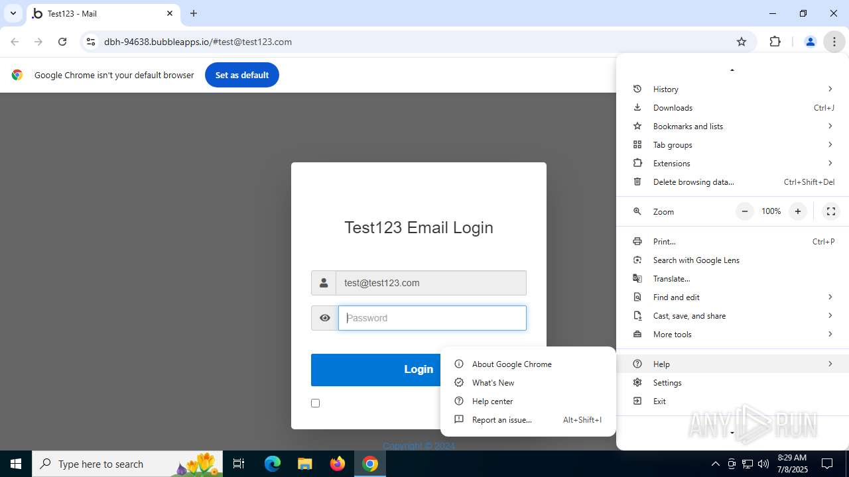The width and height of the screenshot is (849, 477).
Task: Click the address bar URL
Action: pos(198,42)
